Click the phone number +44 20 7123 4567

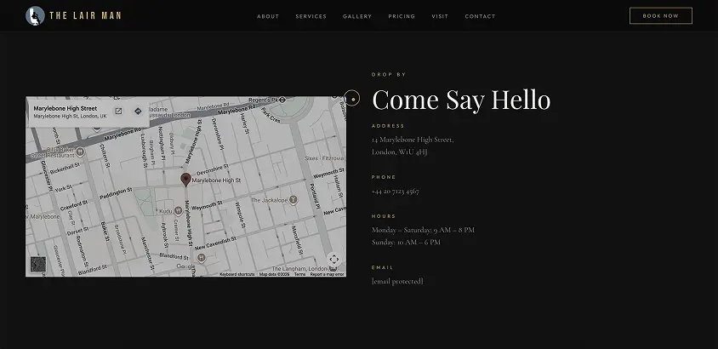(x=395, y=192)
